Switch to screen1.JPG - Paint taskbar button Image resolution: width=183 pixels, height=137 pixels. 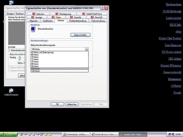(x=133, y=134)
